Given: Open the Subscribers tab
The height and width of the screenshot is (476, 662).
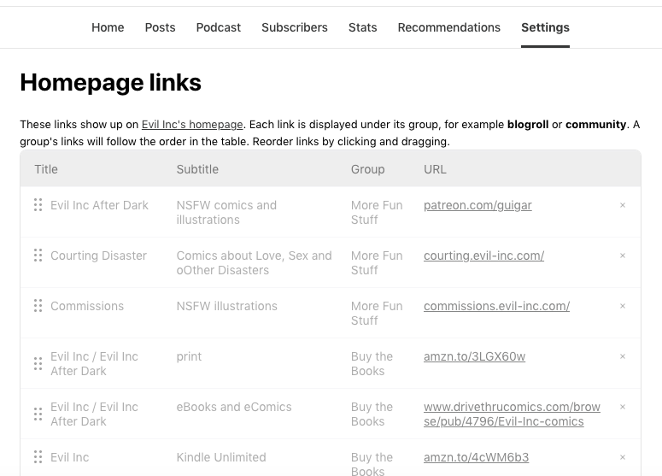Looking at the screenshot, I should [295, 27].
